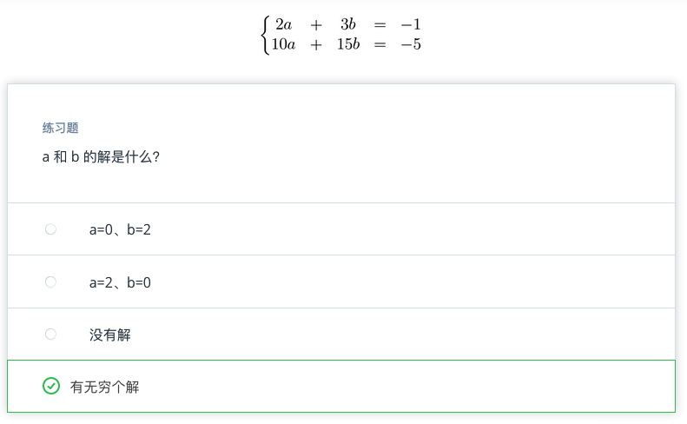
Task: Click the a=0、b=2 answer text
Action: (120, 229)
